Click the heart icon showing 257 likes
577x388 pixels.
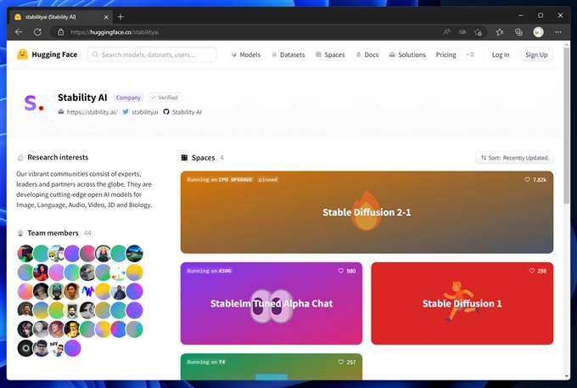pyautogui.click(x=341, y=362)
